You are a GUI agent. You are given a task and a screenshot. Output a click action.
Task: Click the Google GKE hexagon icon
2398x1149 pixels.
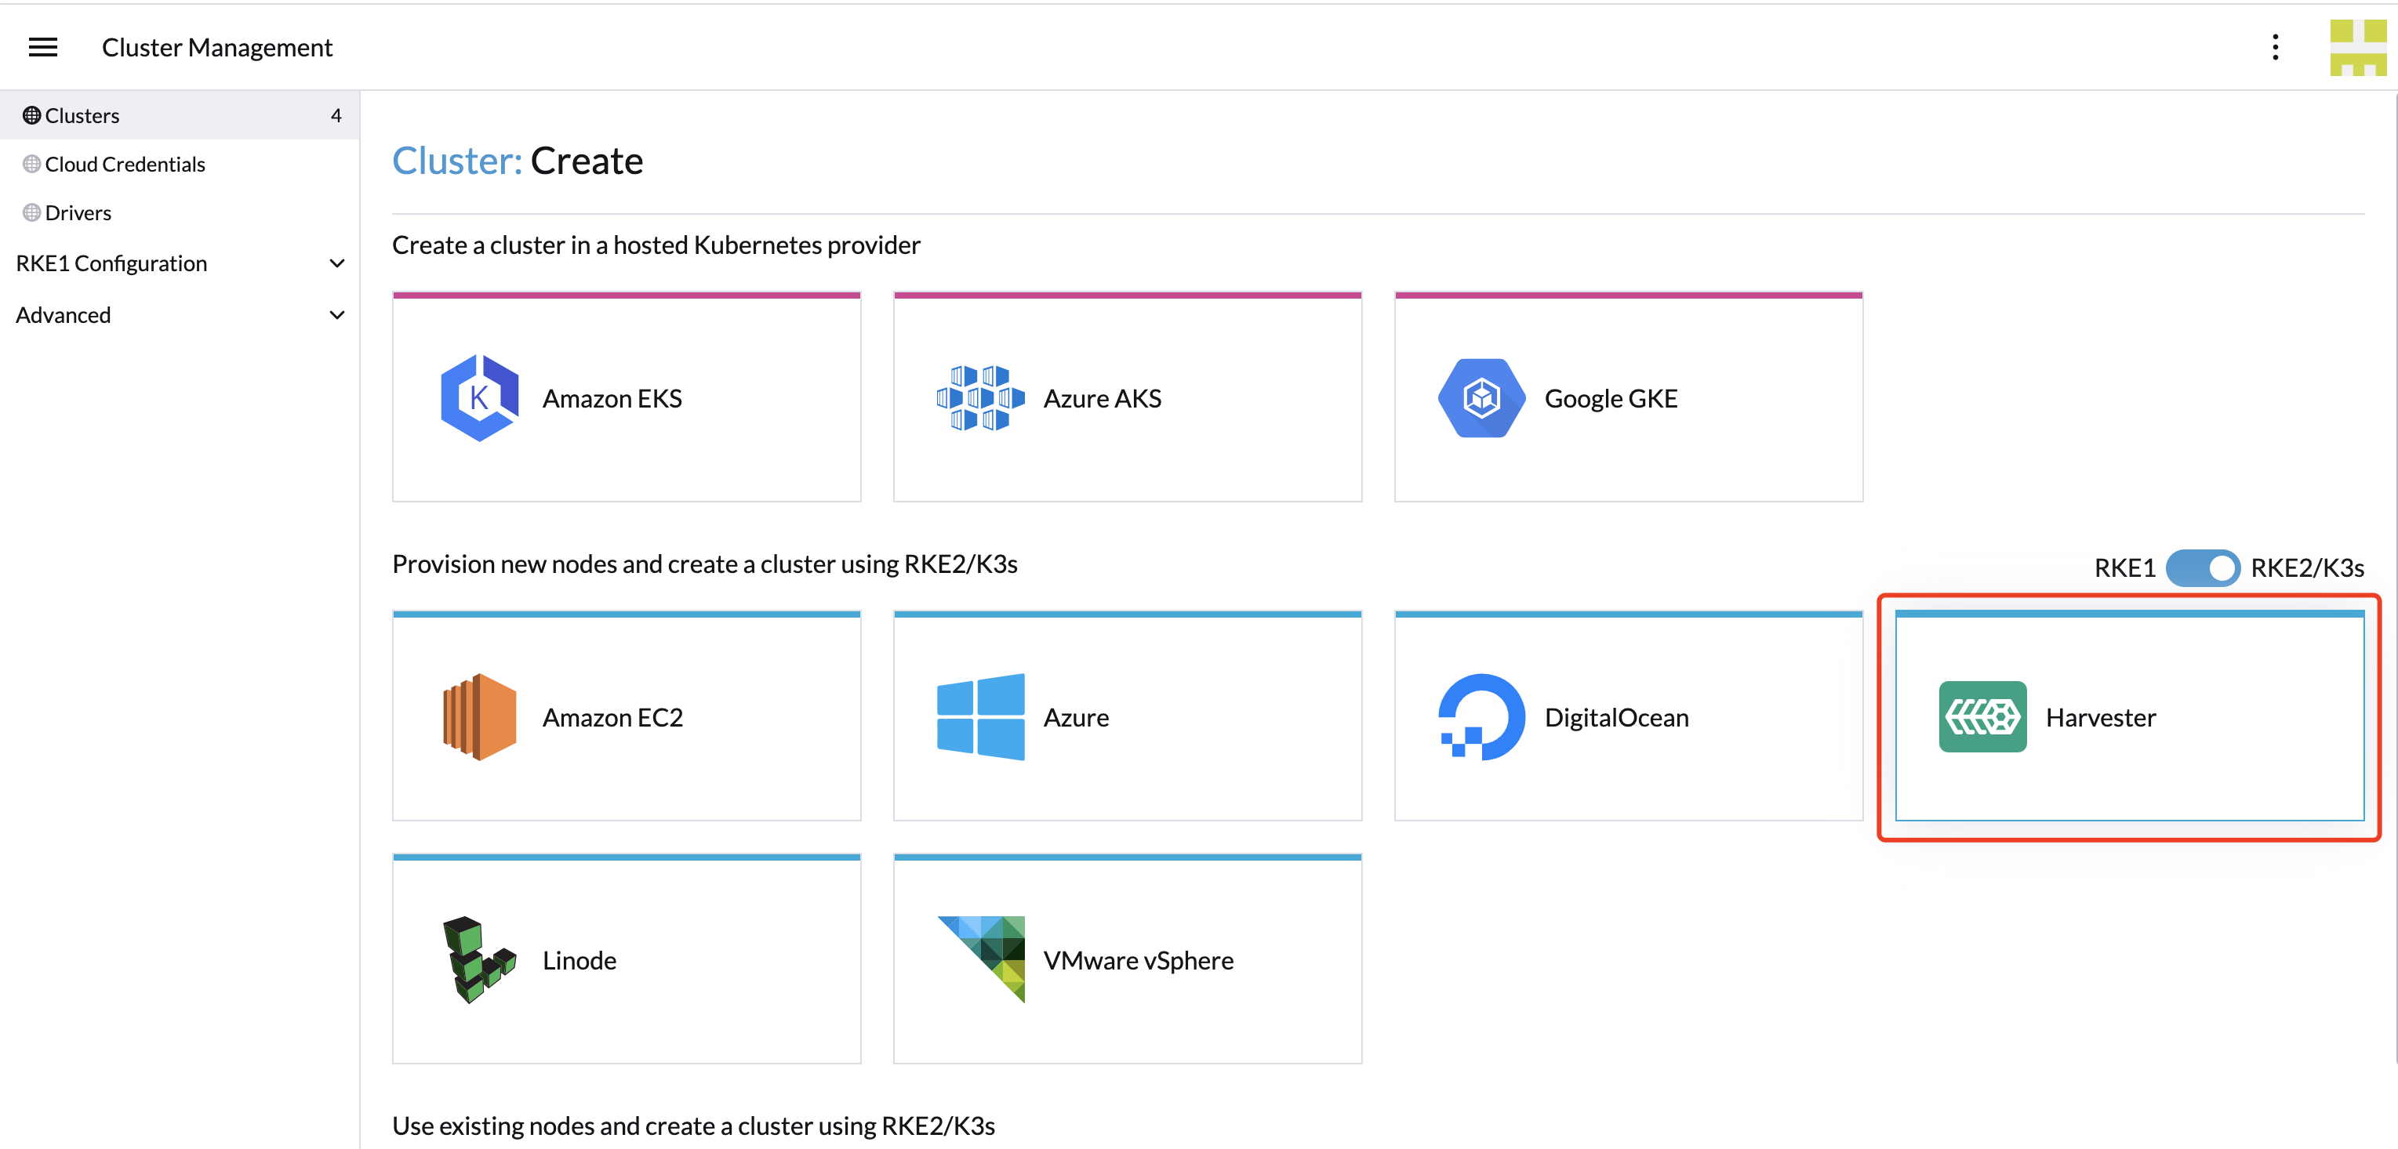pos(1481,398)
